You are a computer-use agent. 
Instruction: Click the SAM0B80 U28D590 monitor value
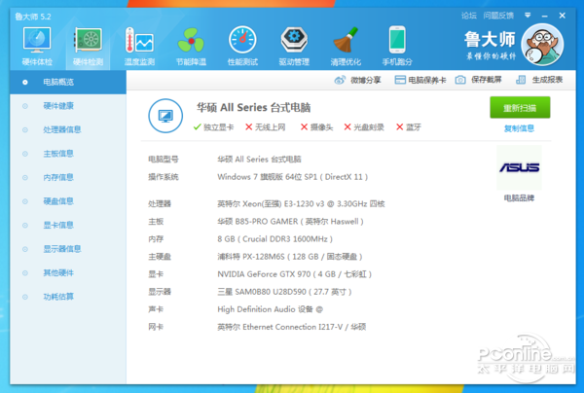pos(284,292)
